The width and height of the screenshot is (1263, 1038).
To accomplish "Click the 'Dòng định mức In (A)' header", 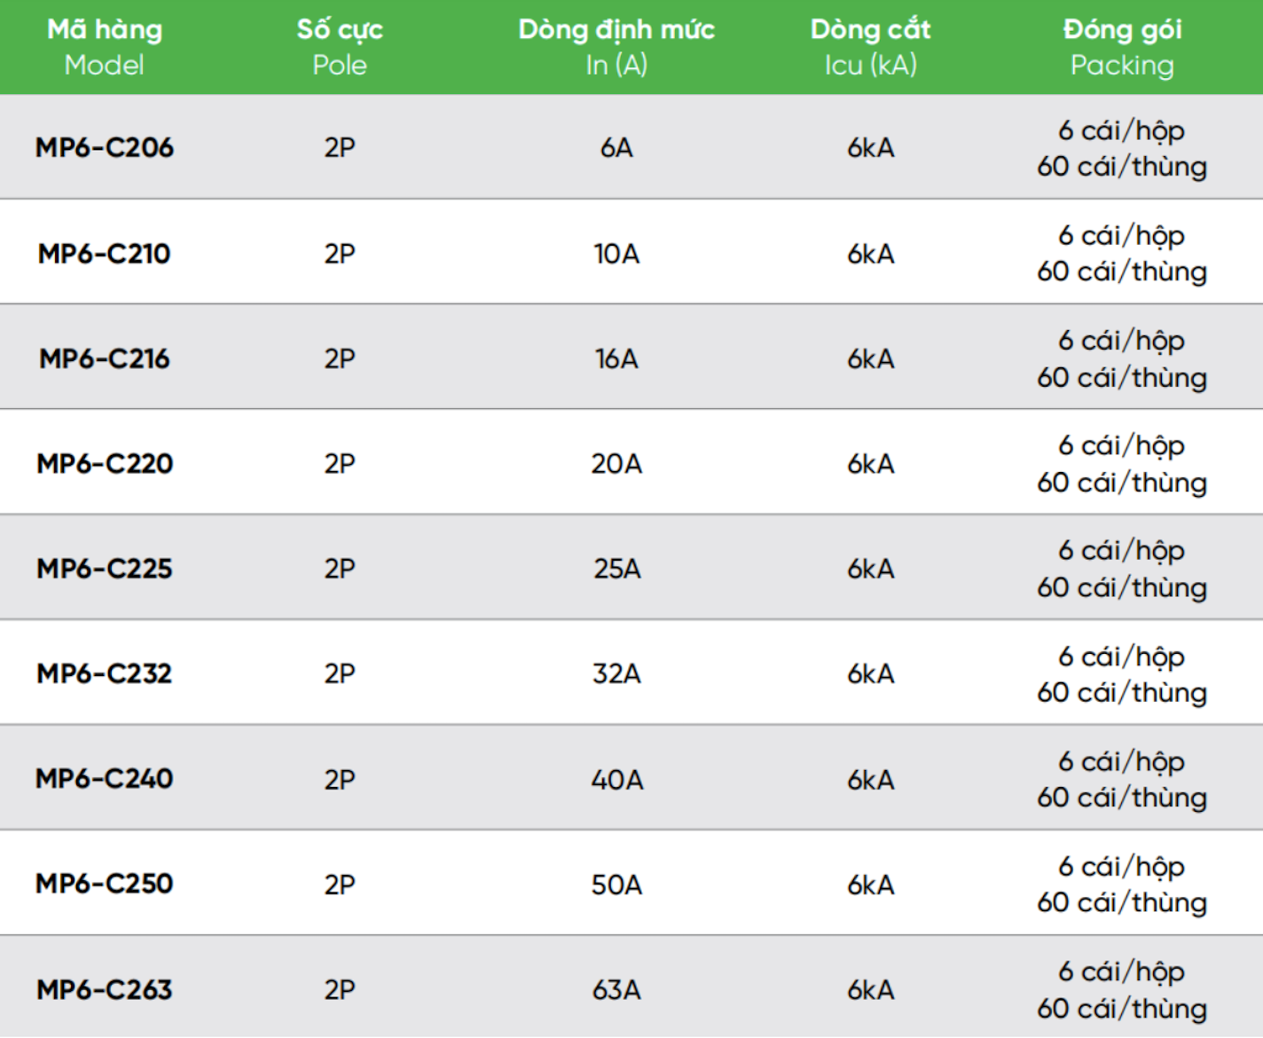I will point(616,47).
